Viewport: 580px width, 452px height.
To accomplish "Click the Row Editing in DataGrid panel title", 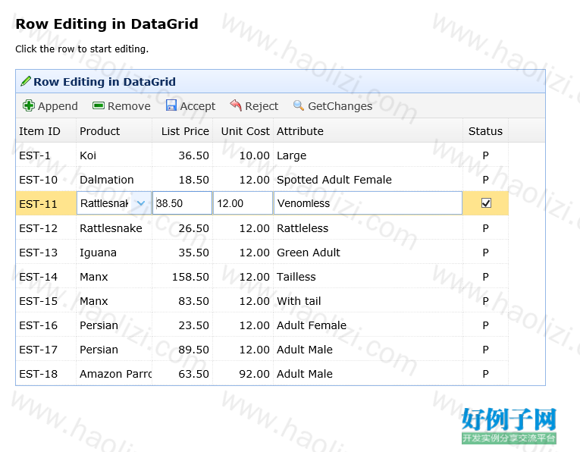I will click(105, 81).
